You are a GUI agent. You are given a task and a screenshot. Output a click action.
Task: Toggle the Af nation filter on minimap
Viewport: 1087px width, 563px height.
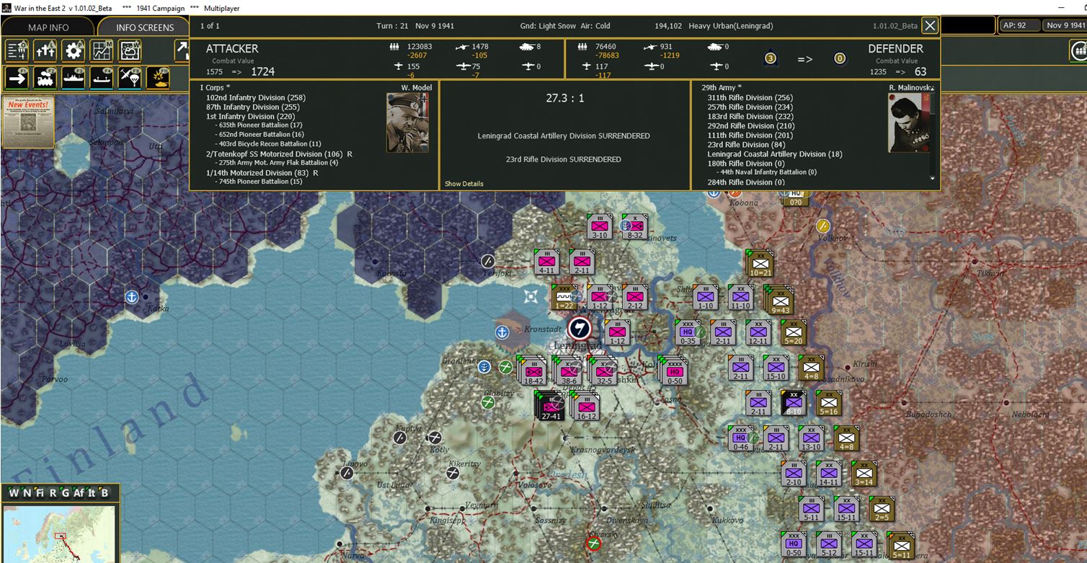(x=78, y=493)
